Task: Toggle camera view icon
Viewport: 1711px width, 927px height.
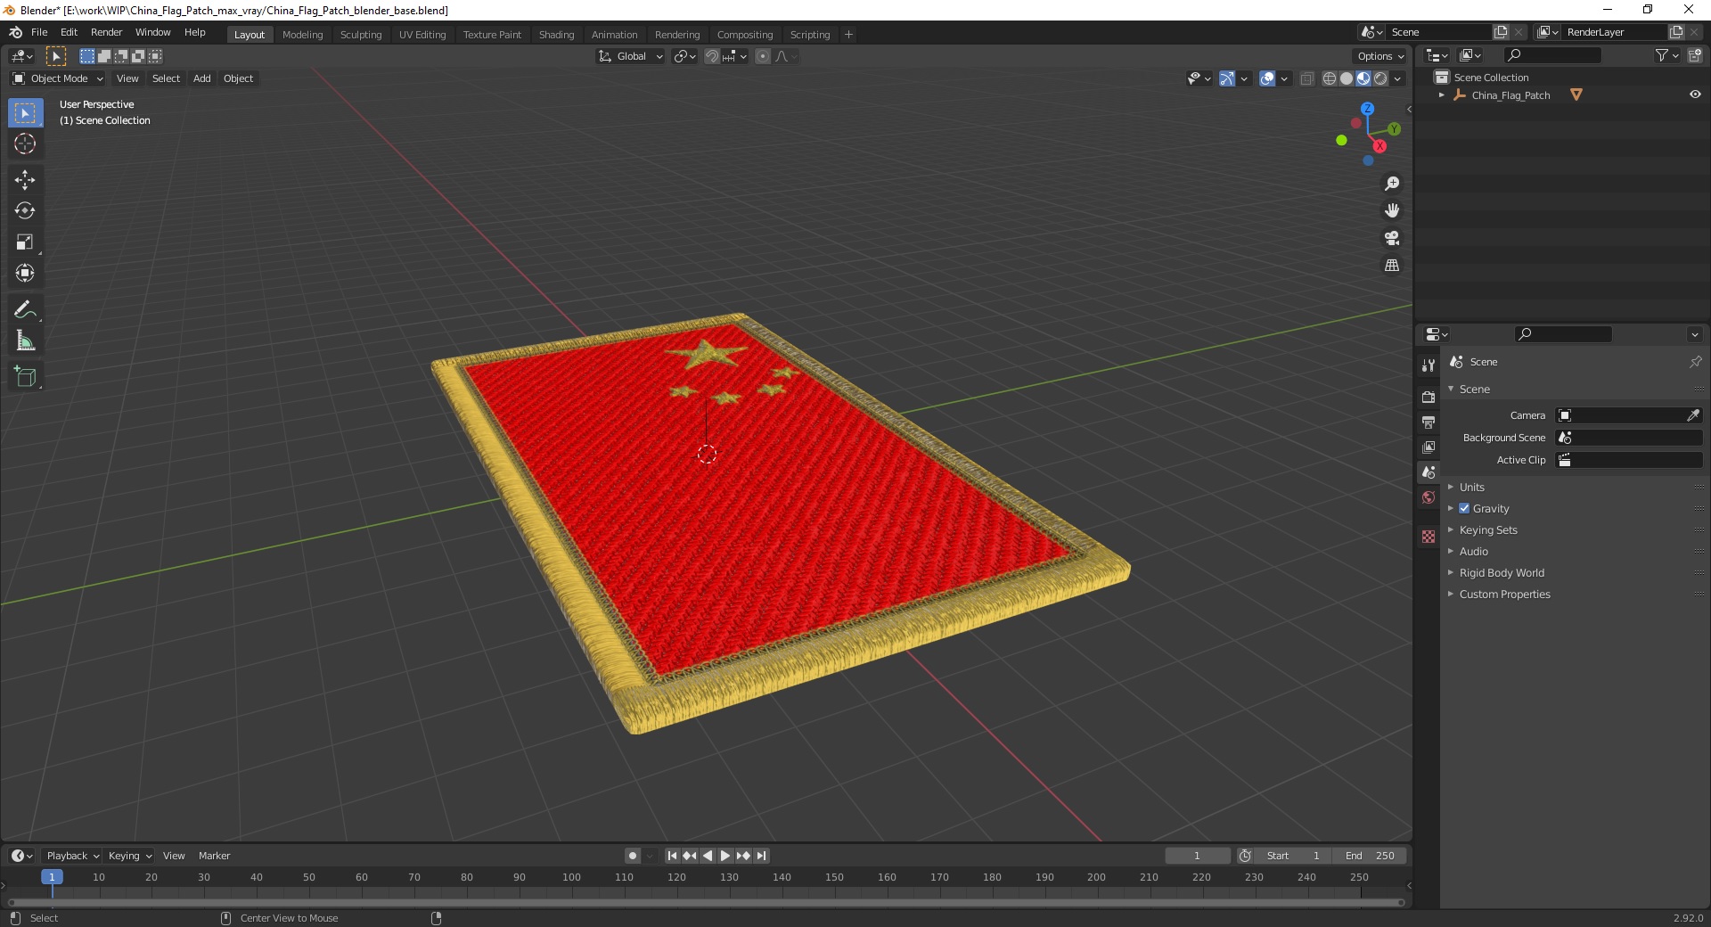Action: (1392, 238)
